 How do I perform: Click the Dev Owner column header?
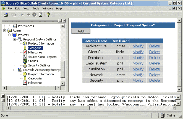click(120, 41)
